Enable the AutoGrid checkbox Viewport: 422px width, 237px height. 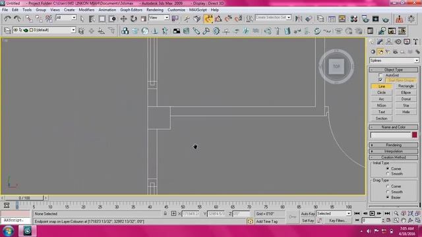click(x=380, y=75)
